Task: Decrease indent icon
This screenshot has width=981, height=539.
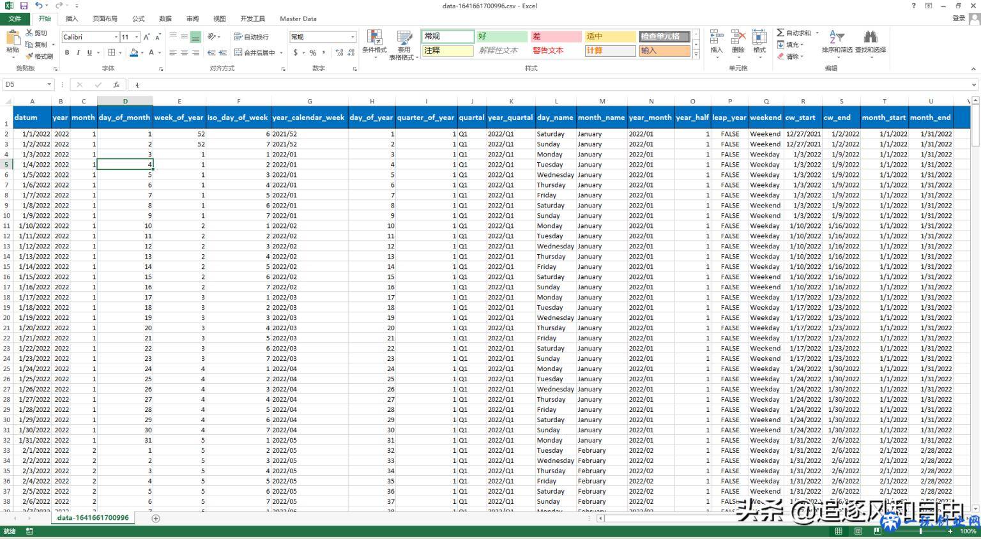Action: (211, 52)
